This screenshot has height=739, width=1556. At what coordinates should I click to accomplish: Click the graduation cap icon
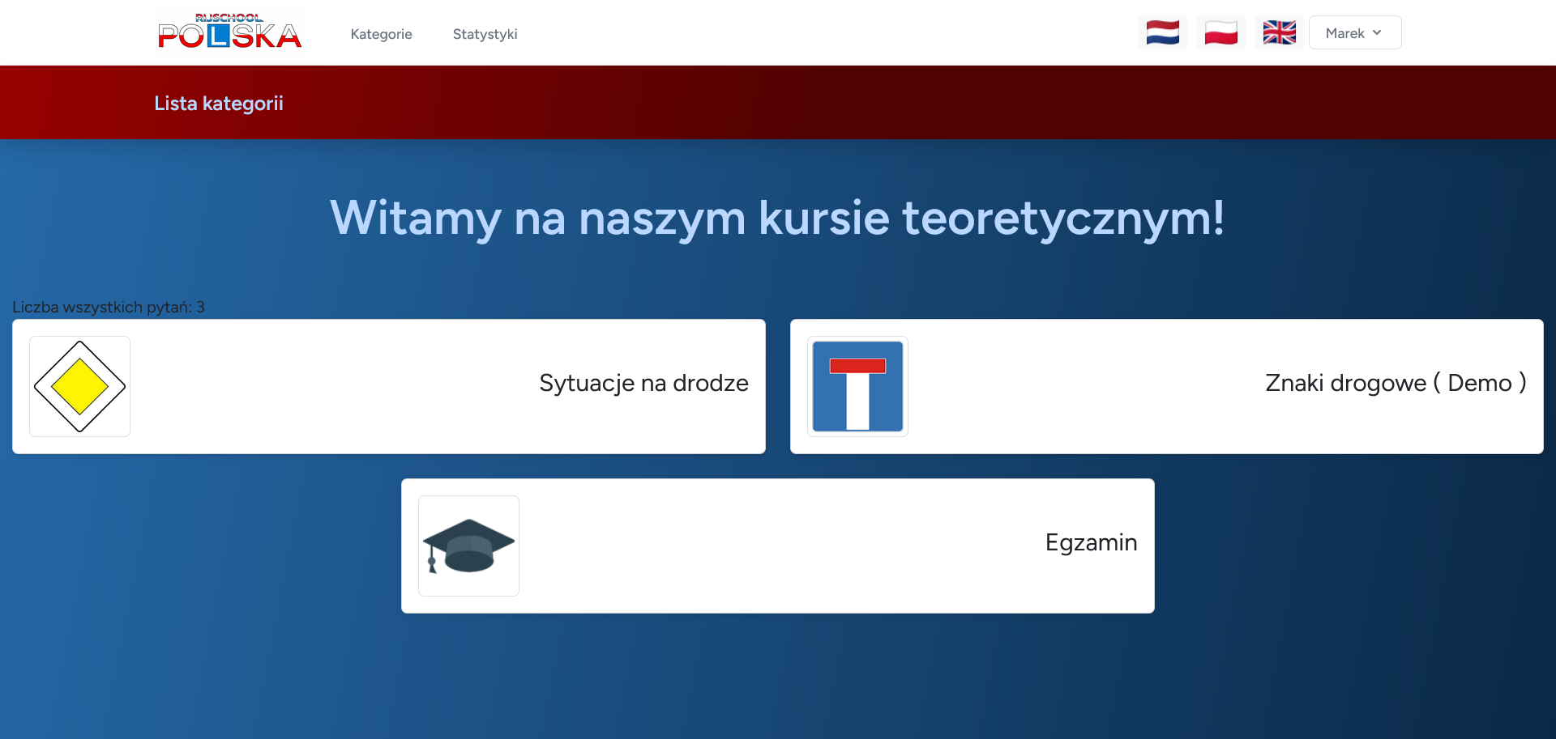pos(468,546)
